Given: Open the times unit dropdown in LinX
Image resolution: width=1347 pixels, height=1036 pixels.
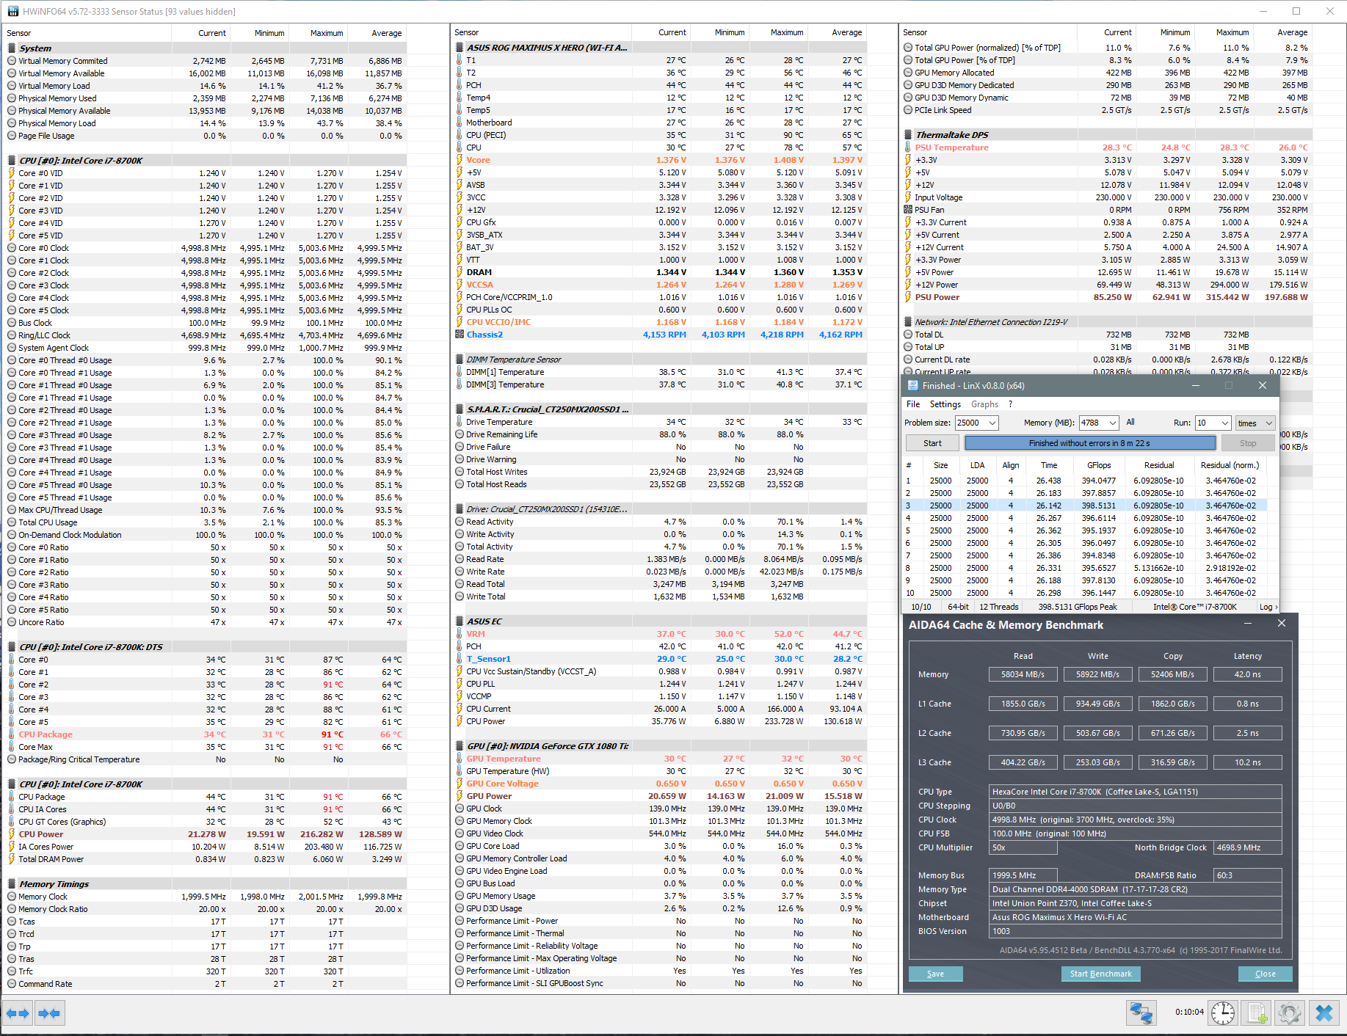Looking at the screenshot, I should coord(1255,423).
